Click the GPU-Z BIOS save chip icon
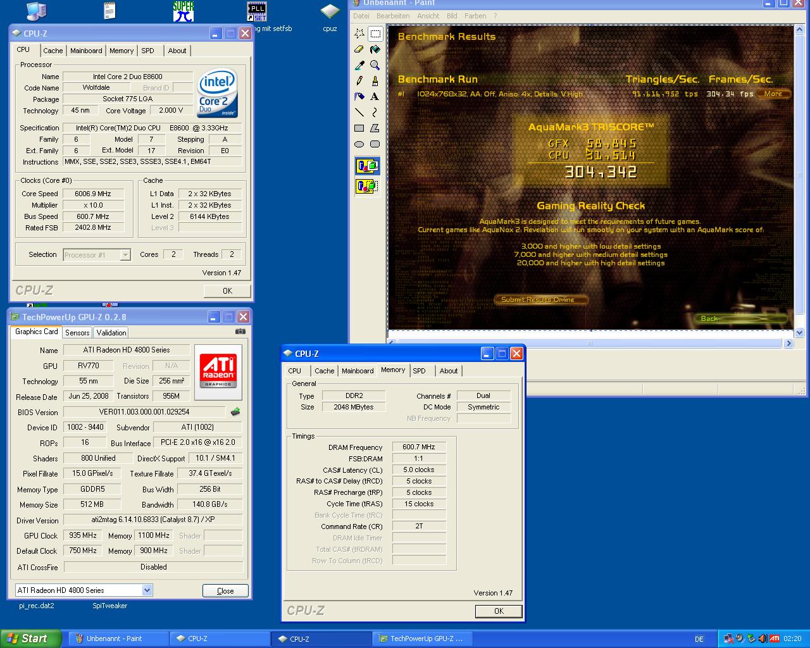The width and height of the screenshot is (810, 648). pos(235,412)
